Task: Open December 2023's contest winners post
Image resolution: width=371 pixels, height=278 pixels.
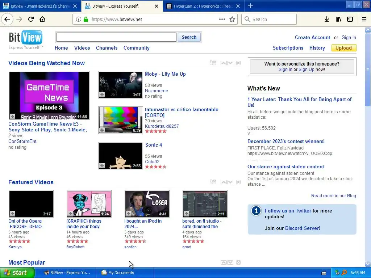Action: 286,141
